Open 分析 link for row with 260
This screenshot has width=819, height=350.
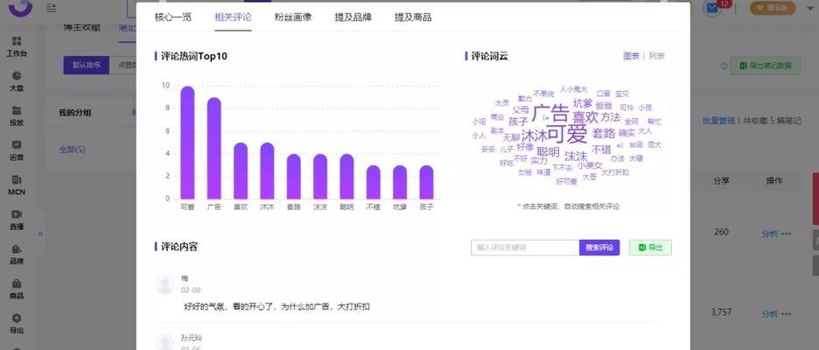[769, 234]
